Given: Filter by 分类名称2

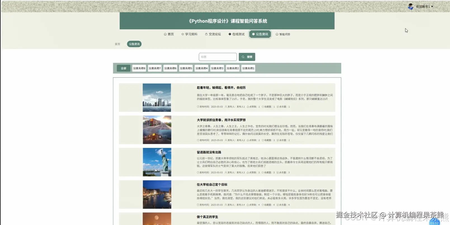Looking at the screenshot, I should point(233,68).
